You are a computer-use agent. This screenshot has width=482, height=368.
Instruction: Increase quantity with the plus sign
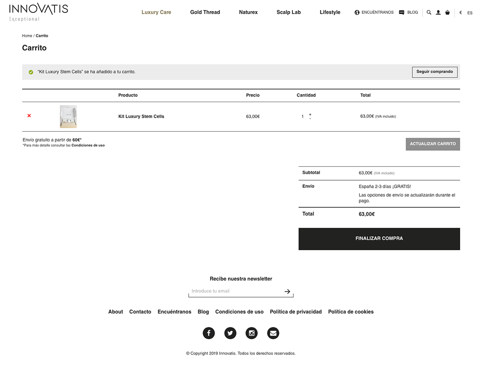pos(310,114)
